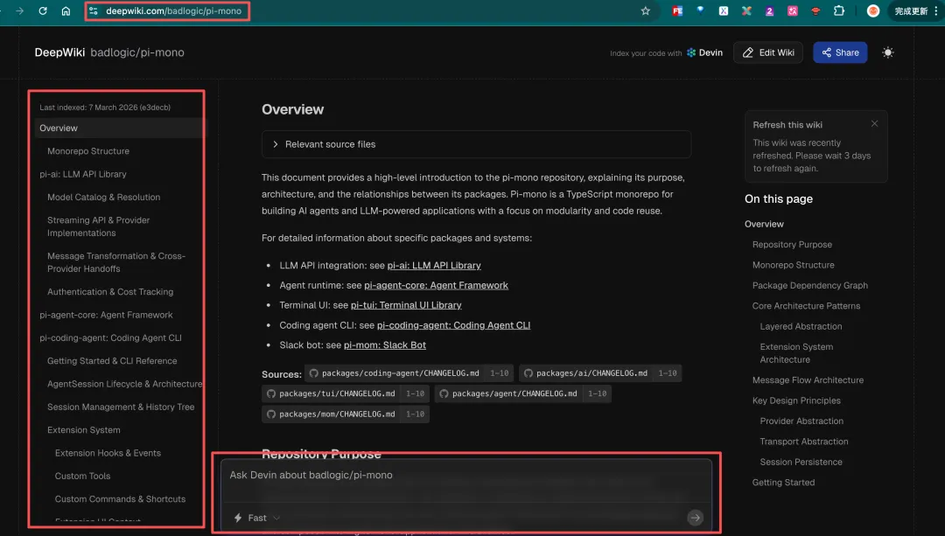
Task: Open Session Management & History Tree
Action: tap(121, 407)
